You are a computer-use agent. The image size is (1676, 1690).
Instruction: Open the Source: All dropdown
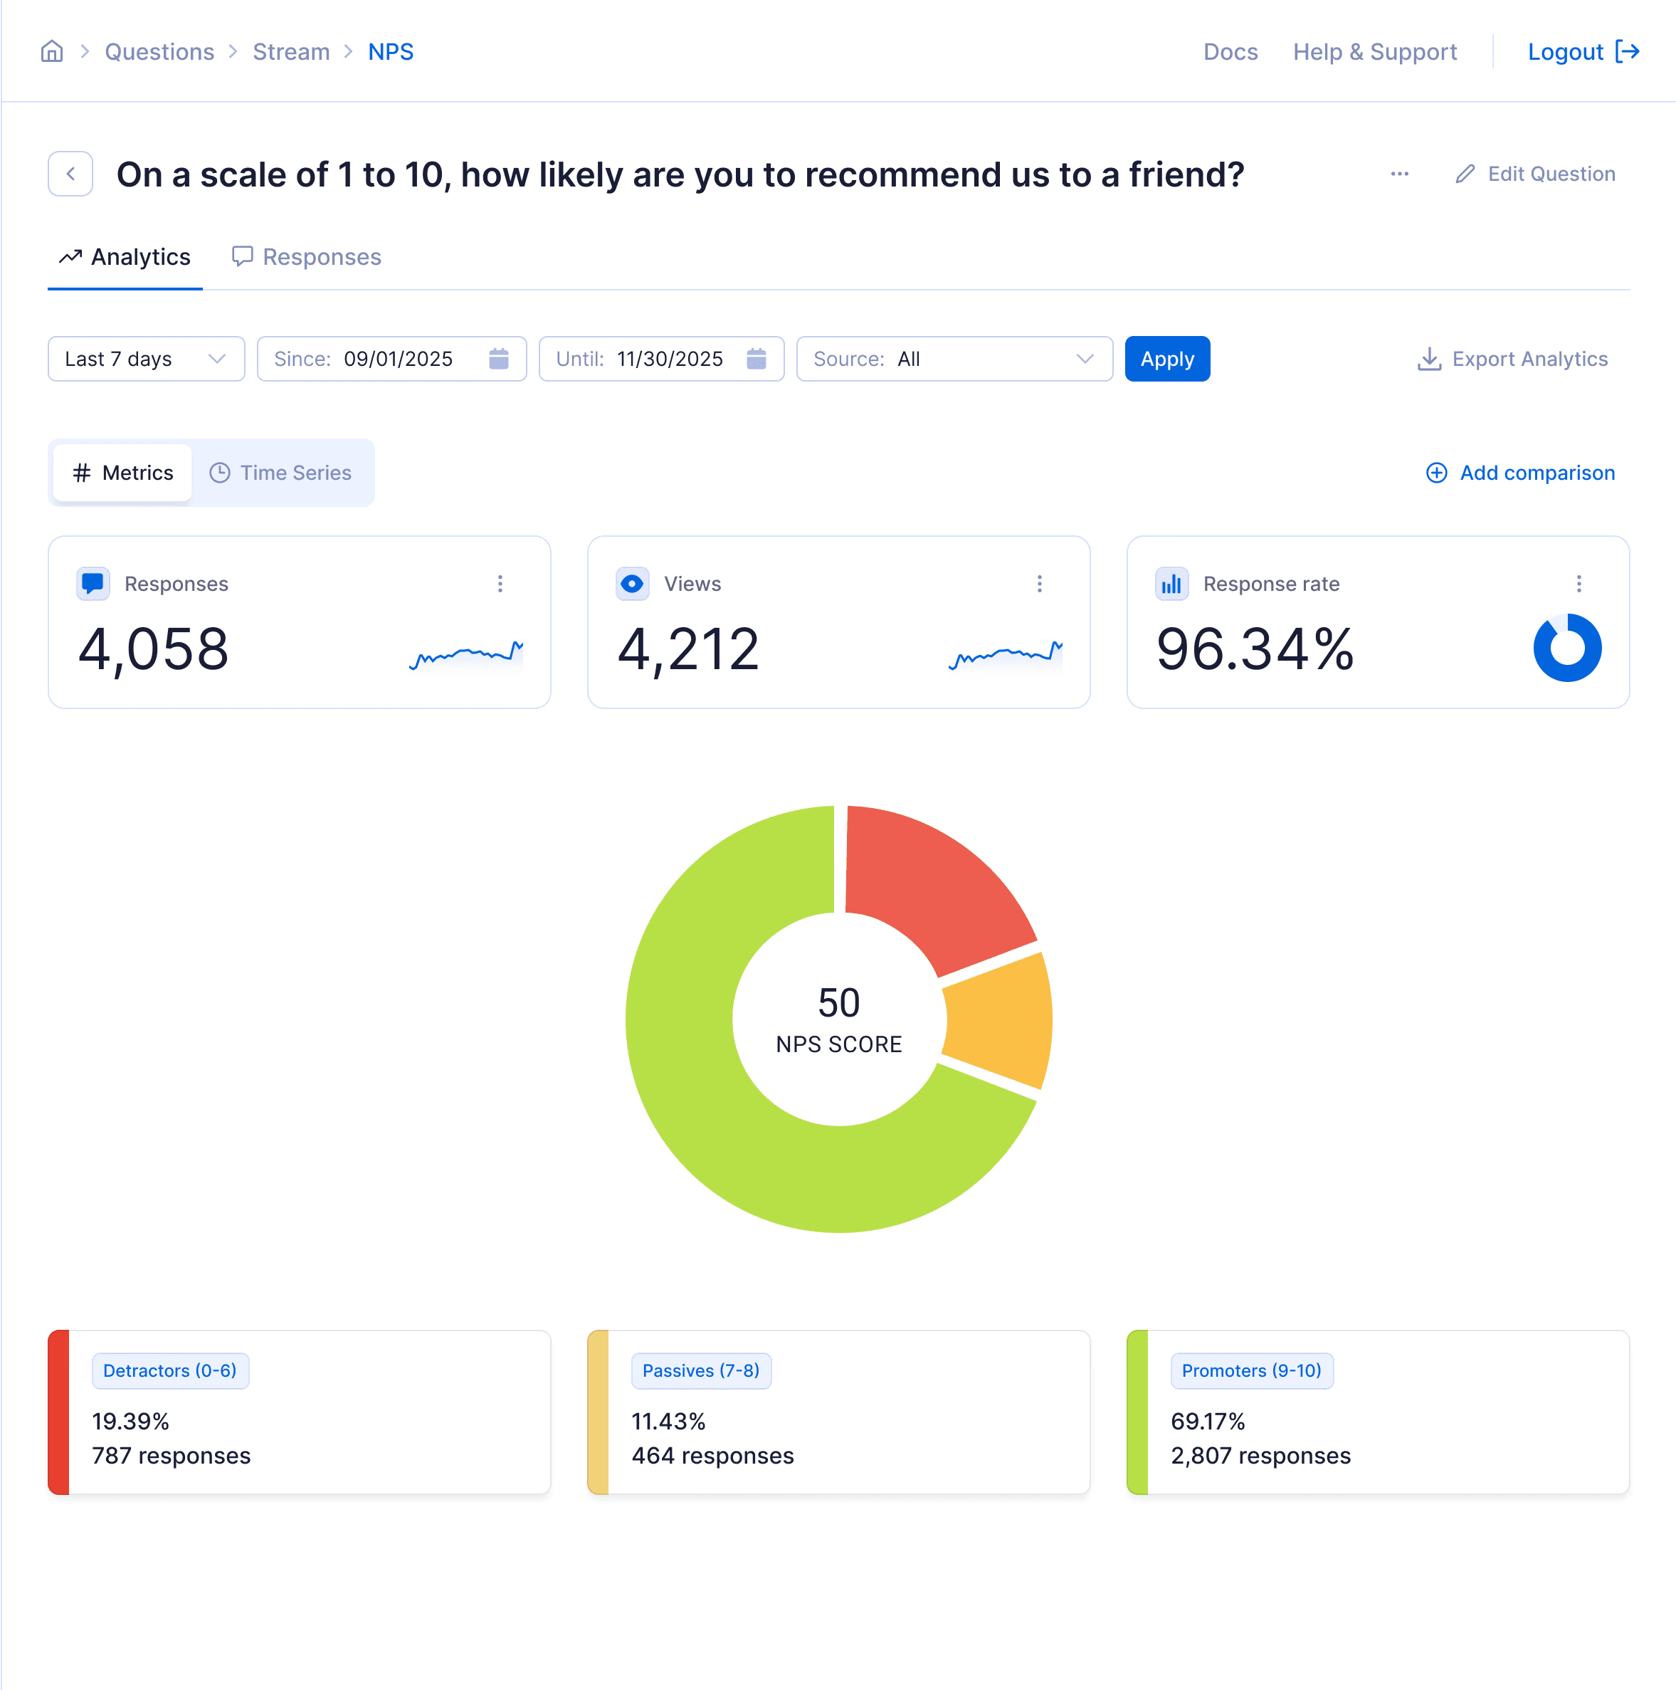pos(954,359)
